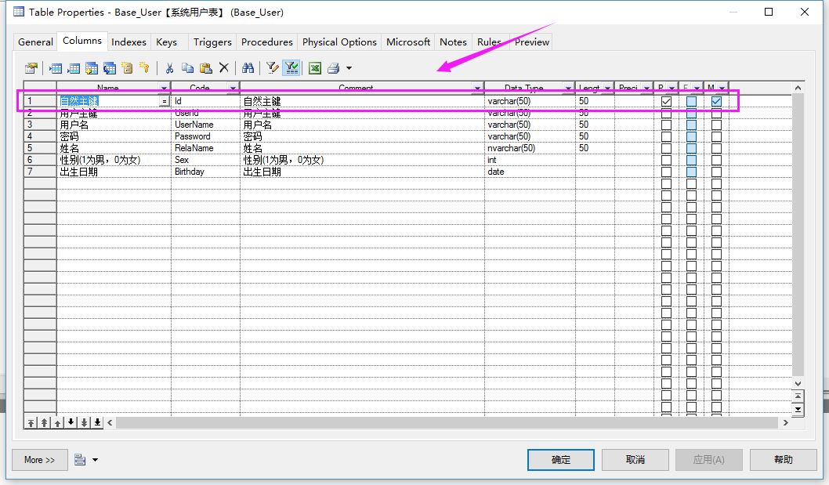Check the Primary key box for the UserName row
The image size is (829, 485).
[x=666, y=125]
